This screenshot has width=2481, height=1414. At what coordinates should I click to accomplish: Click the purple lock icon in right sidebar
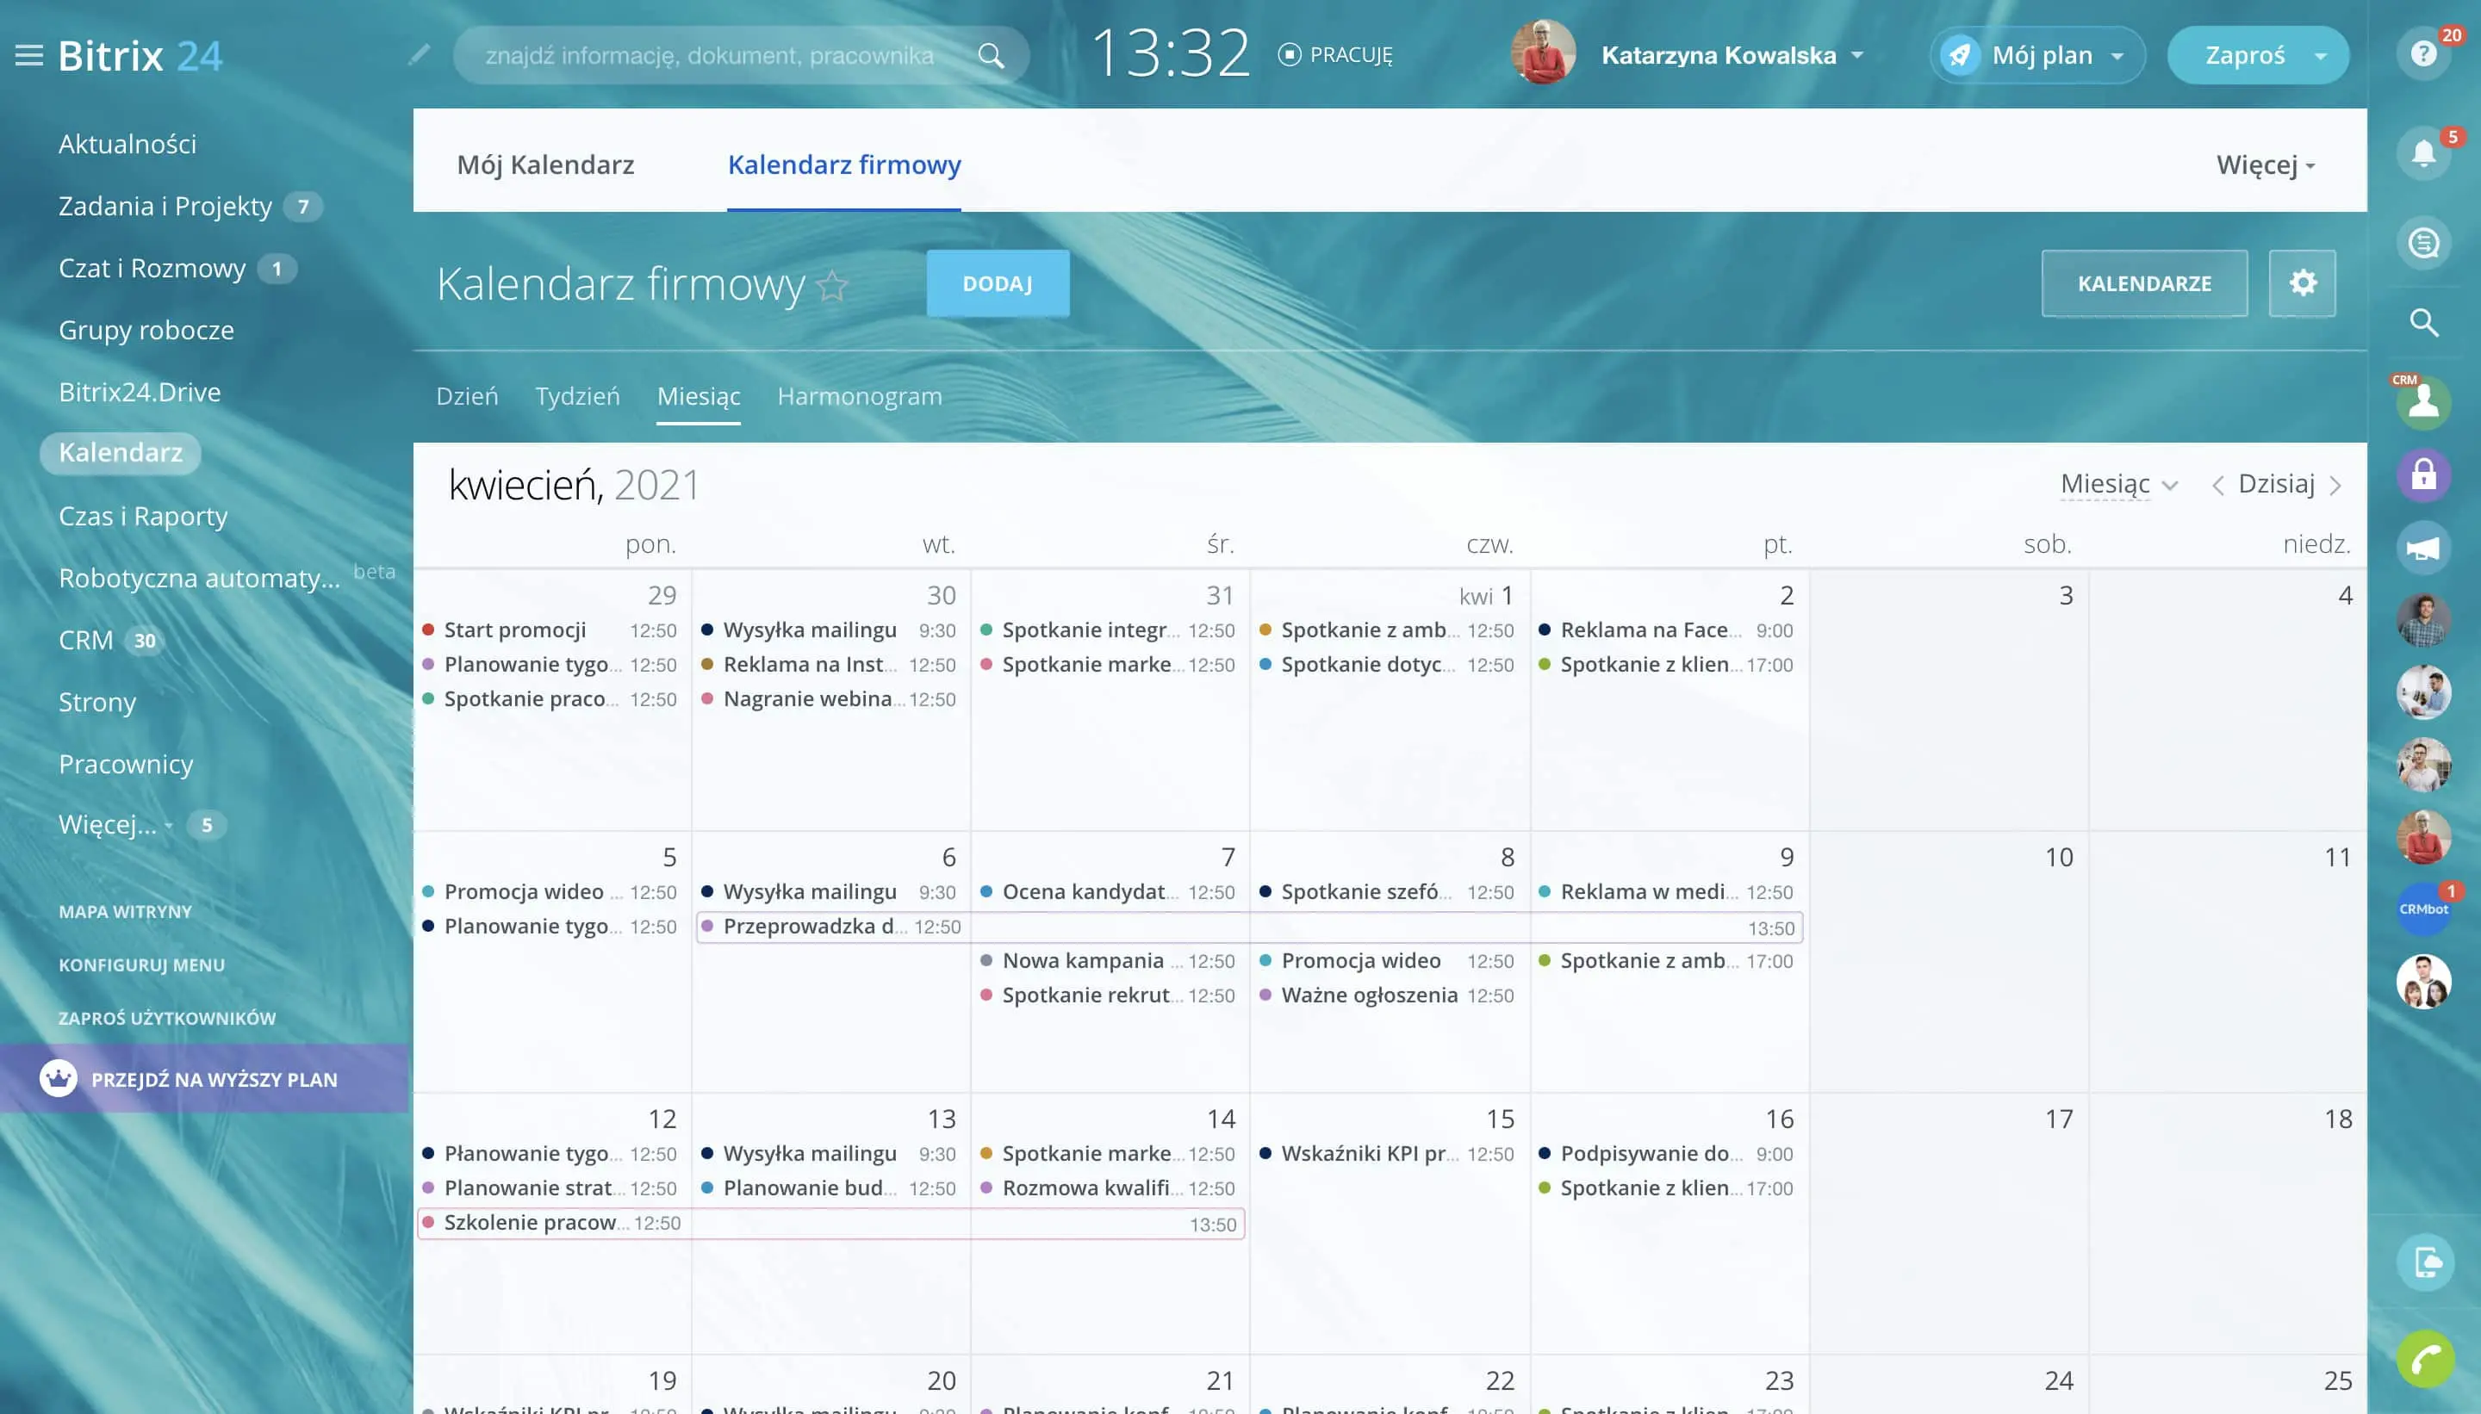click(2422, 474)
